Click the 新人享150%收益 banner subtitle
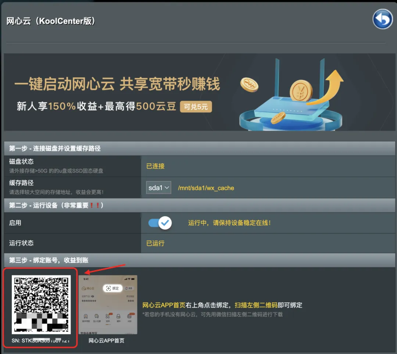397x354 pixels. (x=96, y=106)
